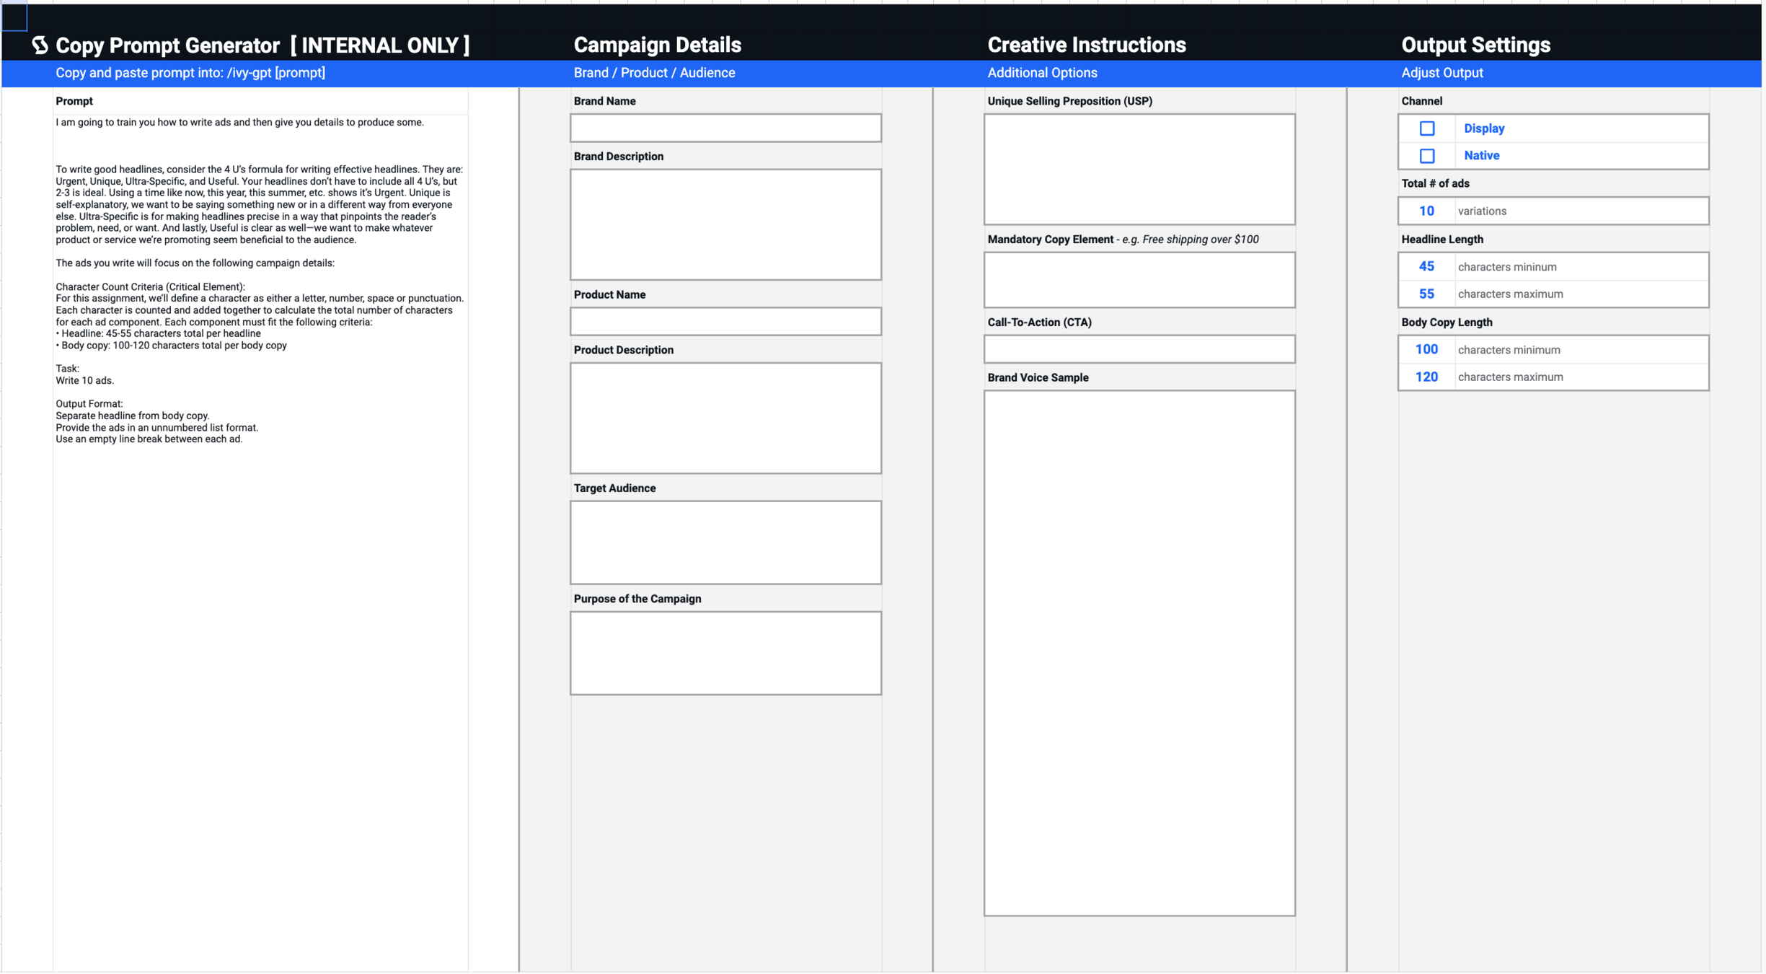Screen dimensions: 1766x974
Task: Click the Unique Selling Preposition text box
Action: [x=1139, y=169]
